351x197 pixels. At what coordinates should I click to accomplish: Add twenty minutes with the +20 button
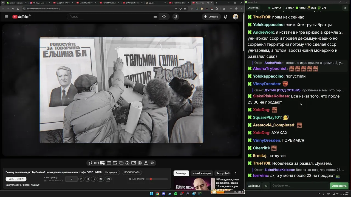coord(108,179)
